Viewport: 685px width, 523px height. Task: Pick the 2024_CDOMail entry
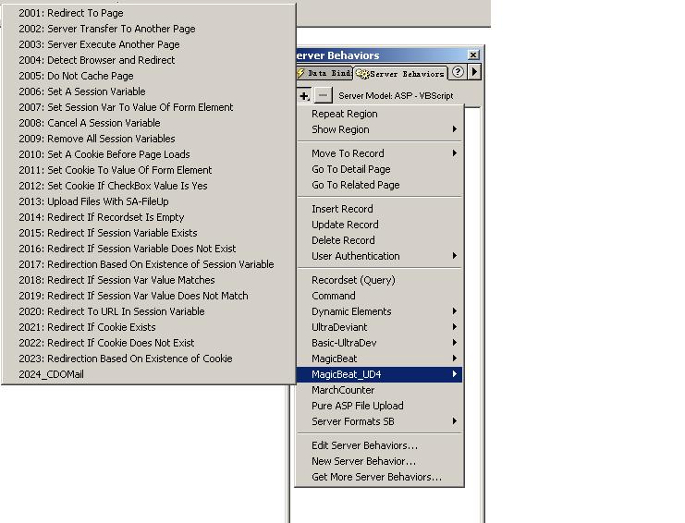51,374
